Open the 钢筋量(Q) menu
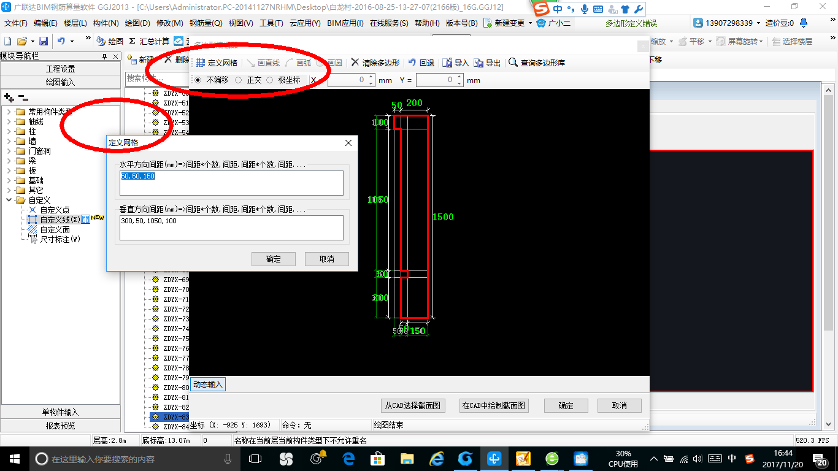Viewport: 838px width, 471px height. 206,23
